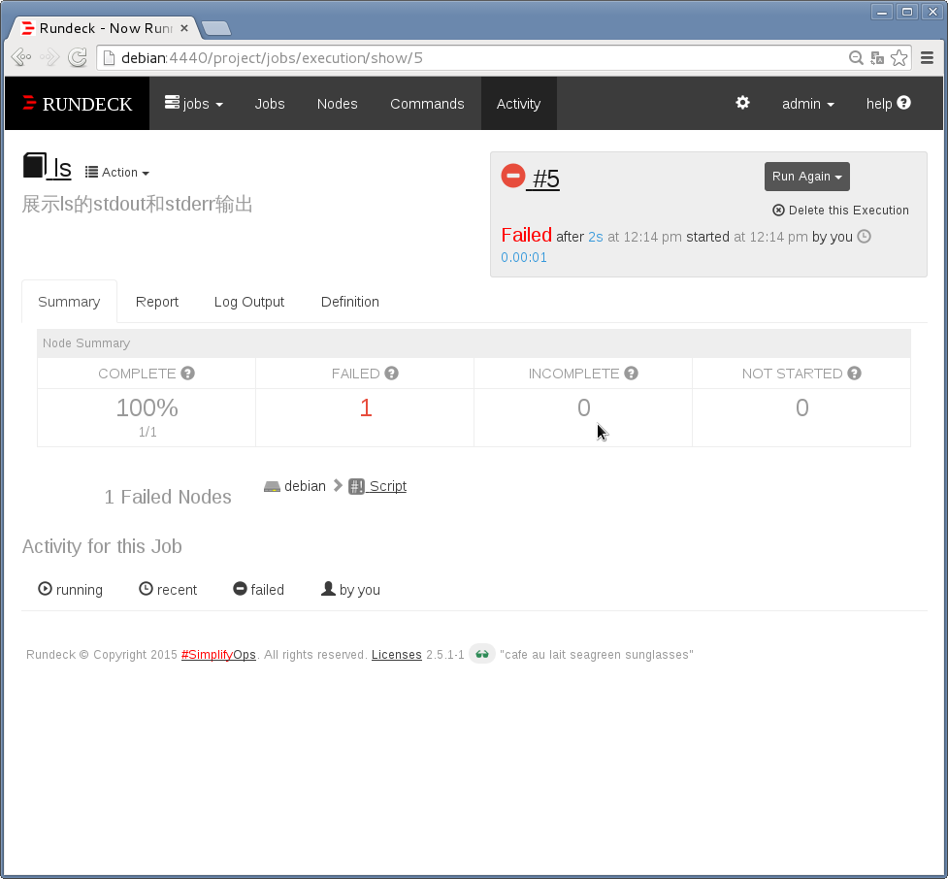Open the Script step link
The height and width of the screenshot is (879, 948).
tap(387, 486)
